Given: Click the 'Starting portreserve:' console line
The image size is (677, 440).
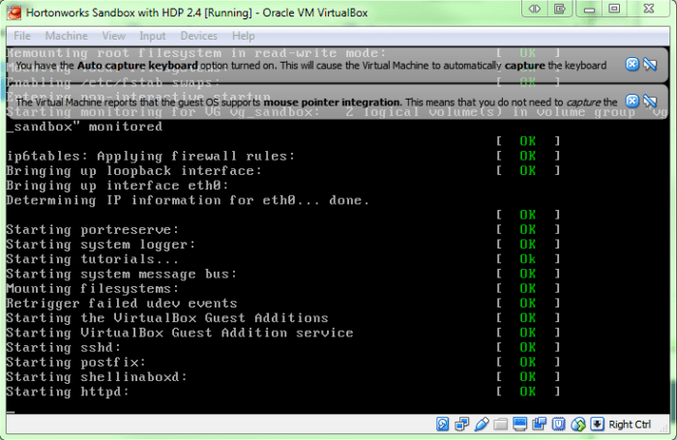Looking at the screenshot, I should click(93, 229).
